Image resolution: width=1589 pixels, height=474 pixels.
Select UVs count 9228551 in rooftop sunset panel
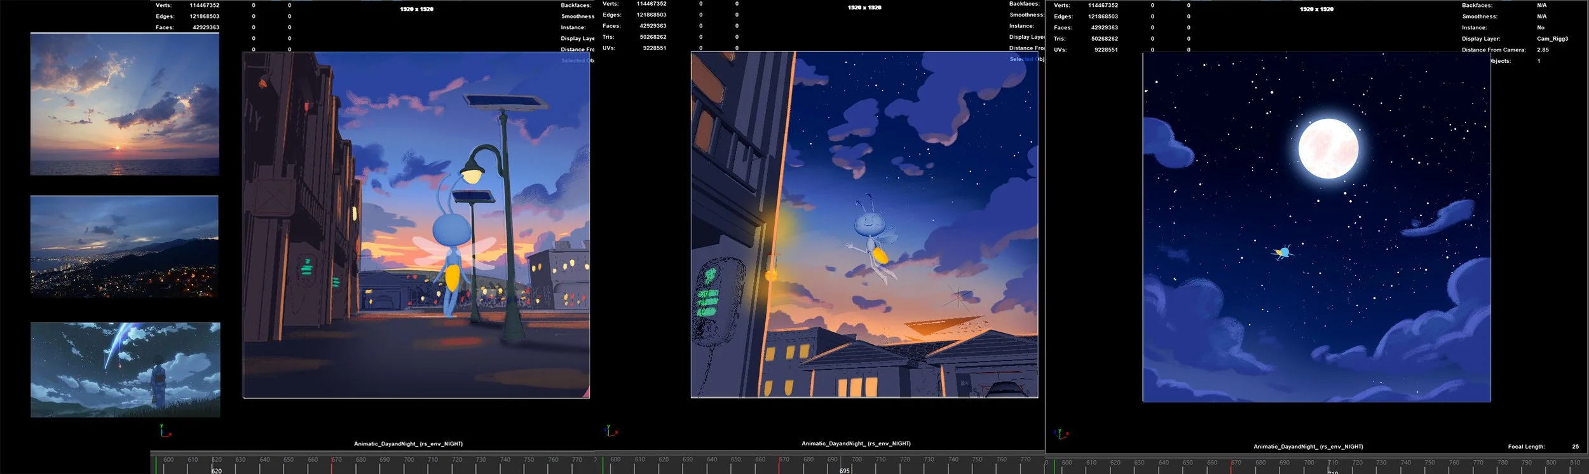point(655,48)
